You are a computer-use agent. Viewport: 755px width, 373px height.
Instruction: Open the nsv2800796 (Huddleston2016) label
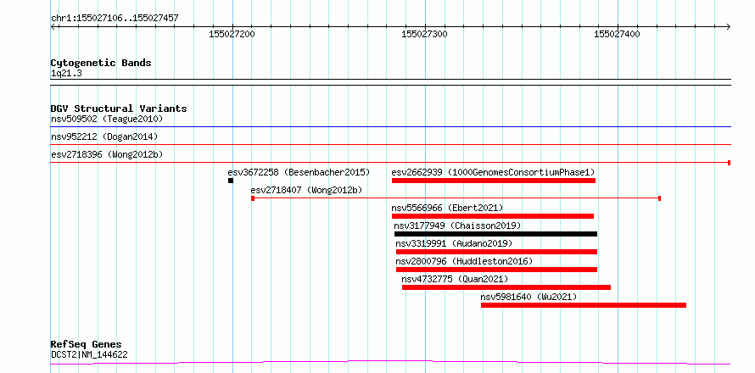point(464,261)
